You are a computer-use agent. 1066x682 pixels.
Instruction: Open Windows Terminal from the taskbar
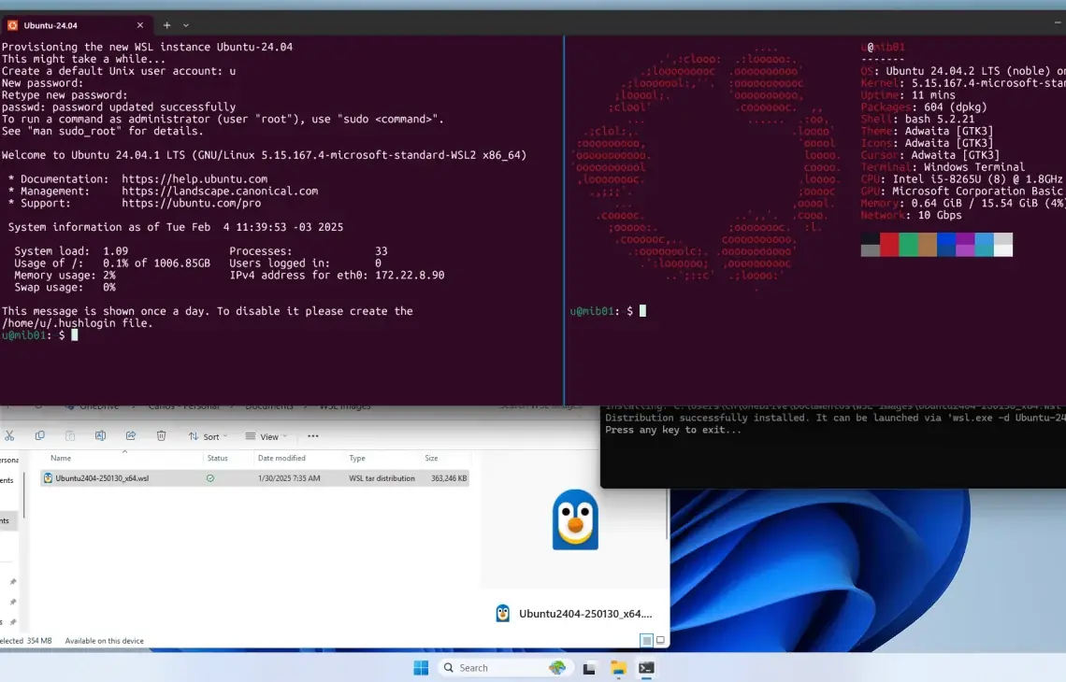pyautogui.click(x=646, y=668)
